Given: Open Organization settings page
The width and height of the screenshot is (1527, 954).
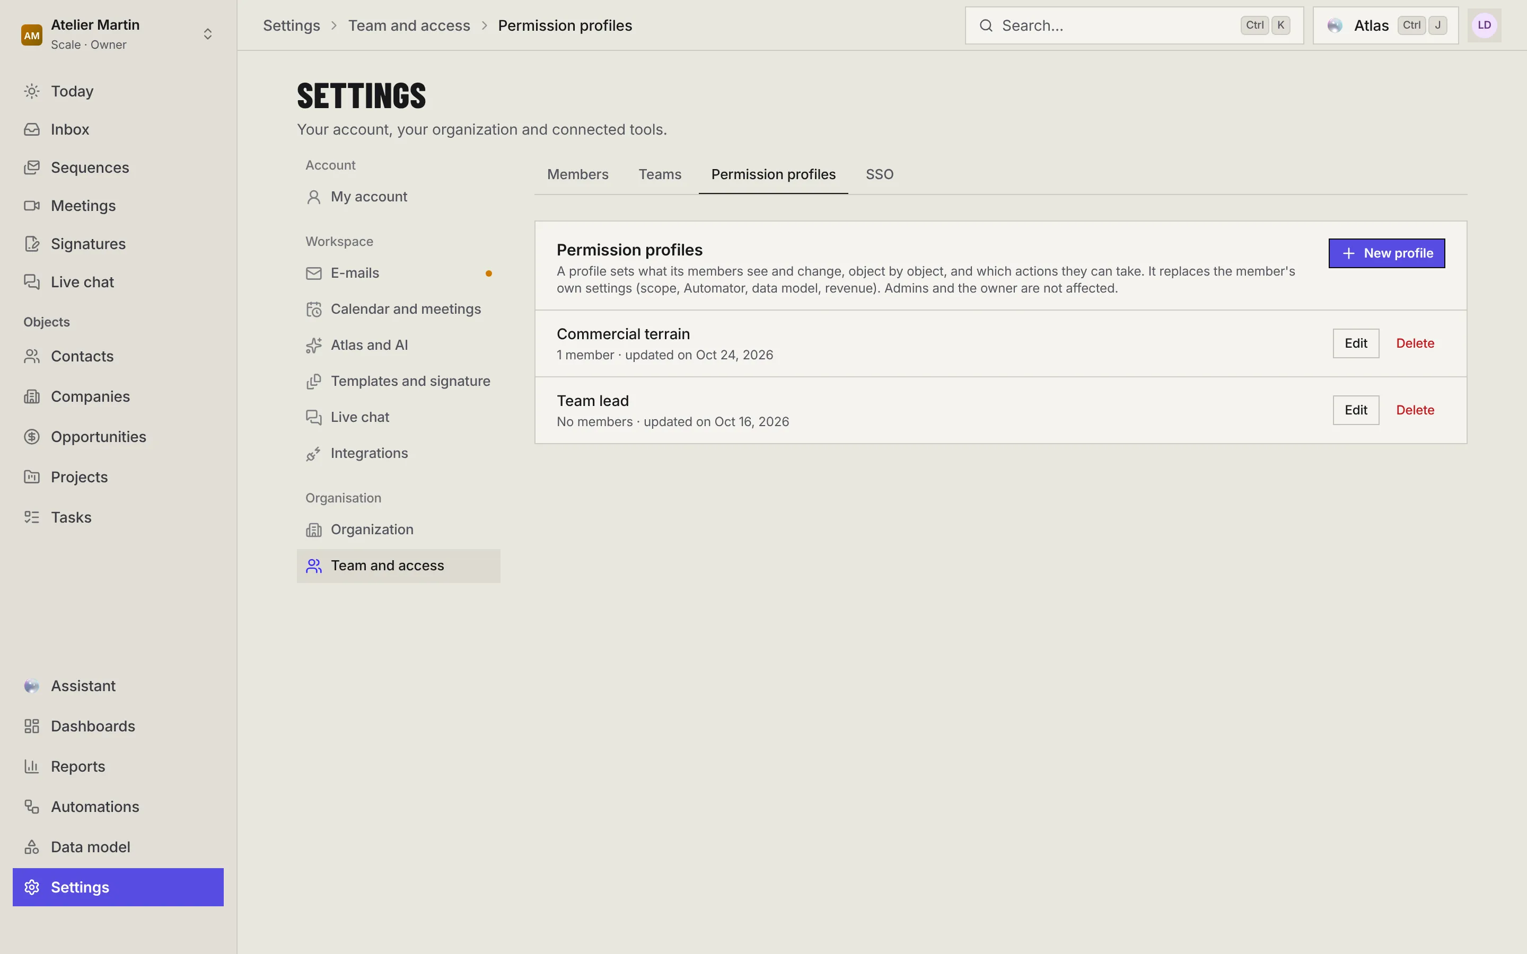Looking at the screenshot, I should (398, 529).
